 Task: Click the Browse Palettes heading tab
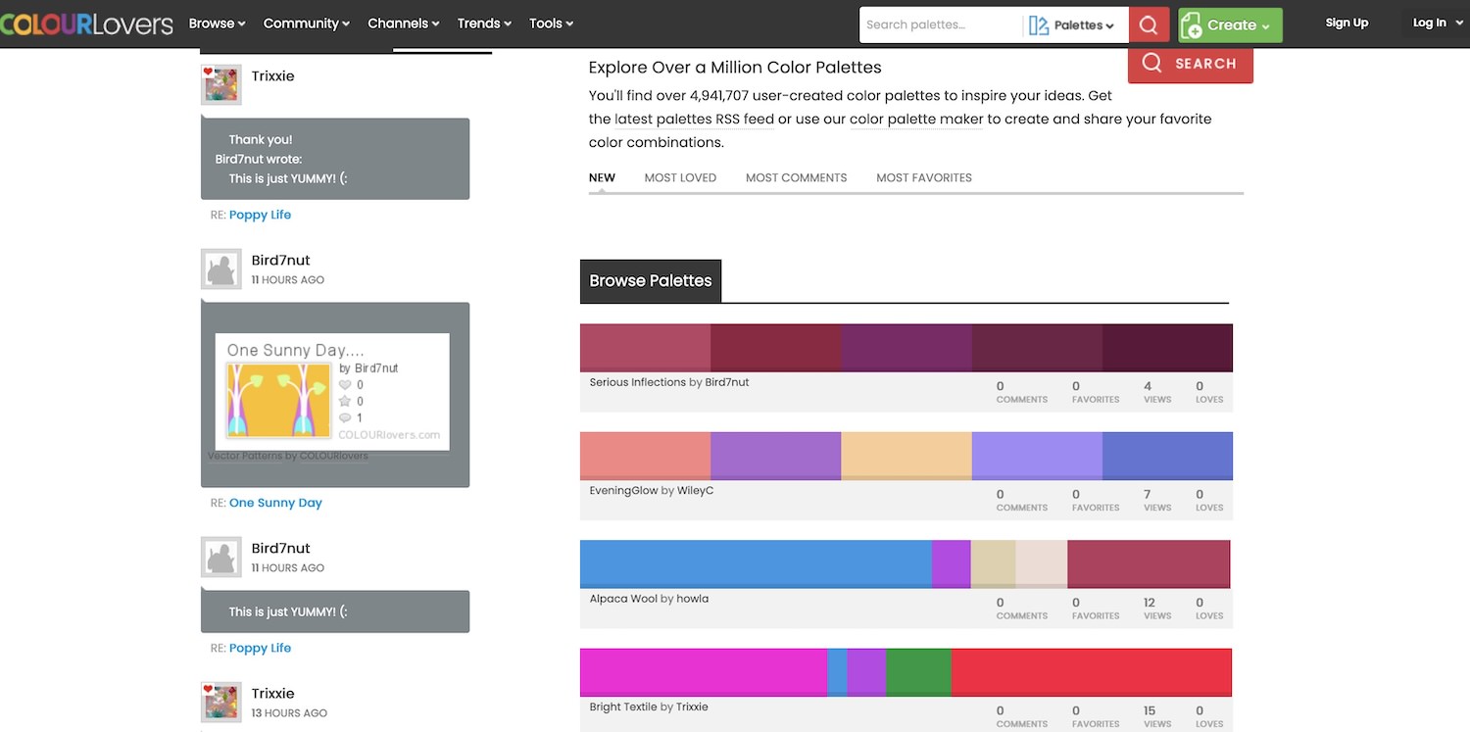point(651,280)
